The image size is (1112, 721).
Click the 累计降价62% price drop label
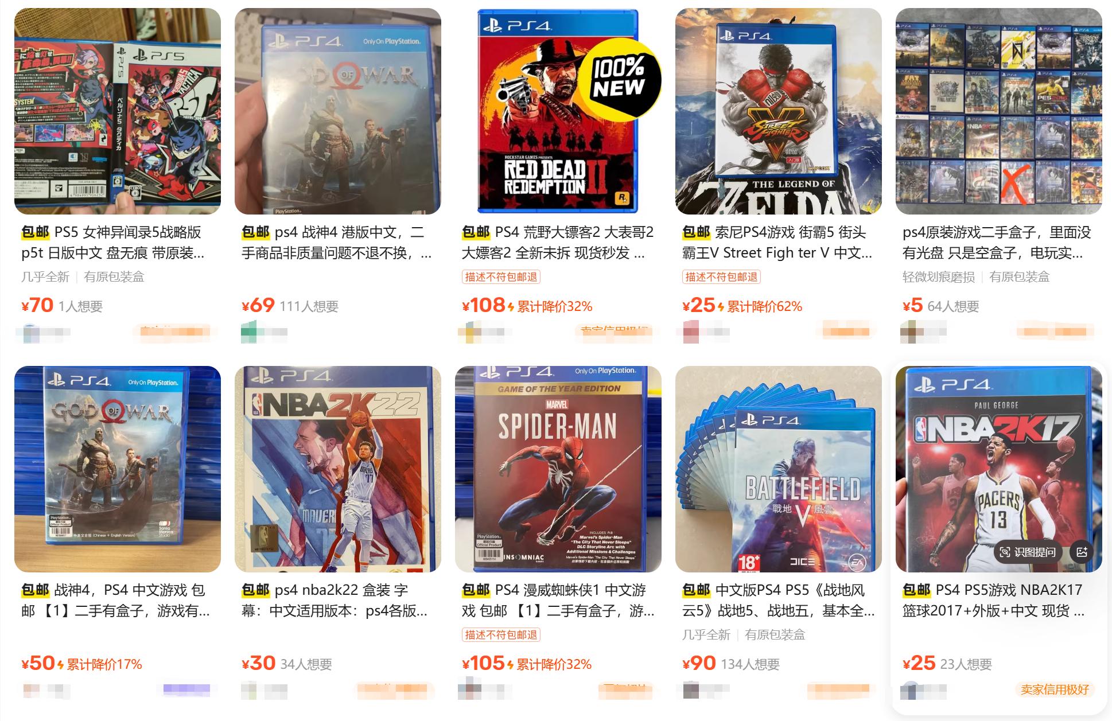tap(764, 307)
